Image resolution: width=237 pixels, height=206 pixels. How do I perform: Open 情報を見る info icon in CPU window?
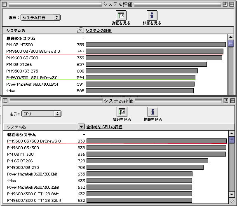coord(153,112)
